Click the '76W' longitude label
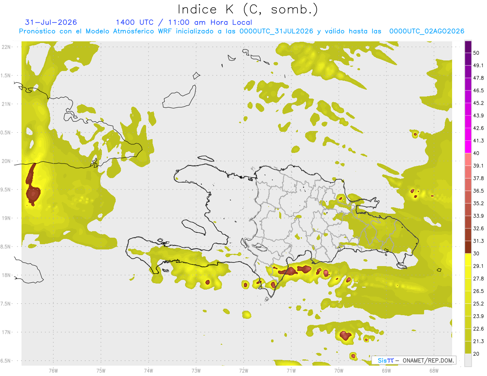Image resolution: width=487 pixels, height=376 pixels. [x=53, y=371]
